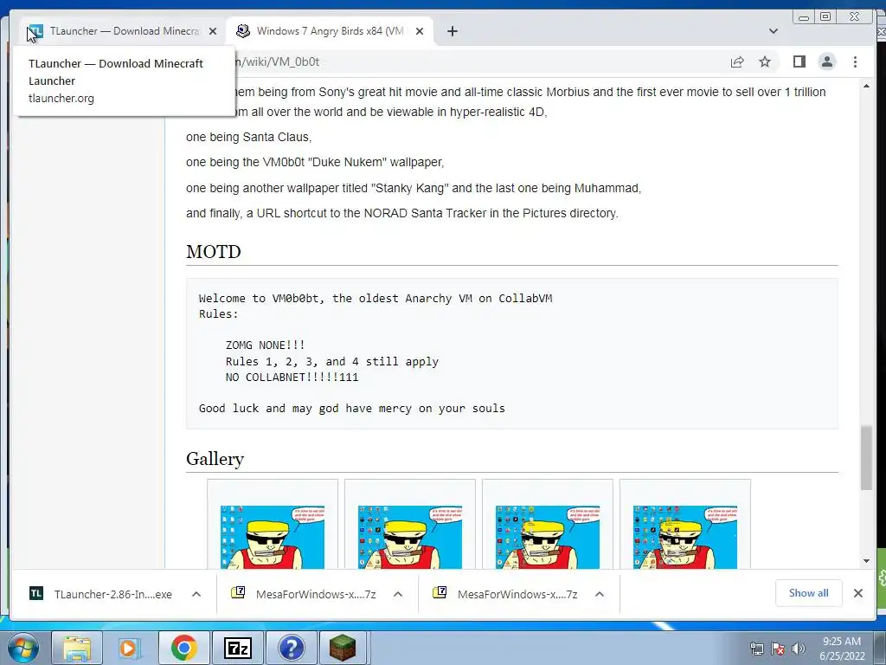Open the Minecraft grass block taskbar icon

pyautogui.click(x=343, y=648)
